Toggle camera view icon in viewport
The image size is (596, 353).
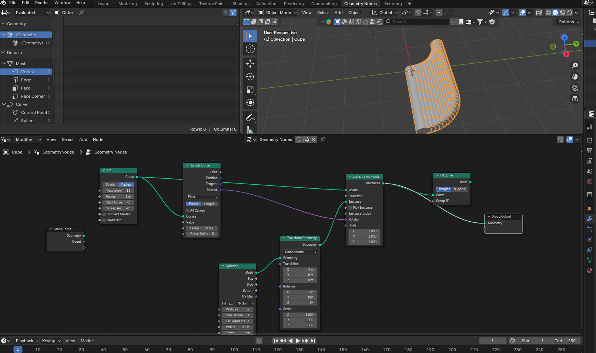coord(575,88)
